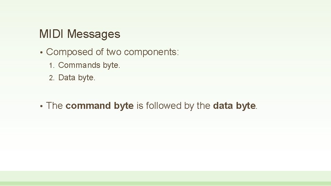Click the "Composed of two components:" bullet text
Image resolution: width=331 pixels, height=186 pixels.
pyautogui.click(x=112, y=52)
